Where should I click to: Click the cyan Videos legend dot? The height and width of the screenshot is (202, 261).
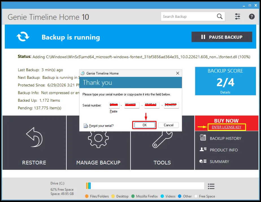[x=162, y=196]
